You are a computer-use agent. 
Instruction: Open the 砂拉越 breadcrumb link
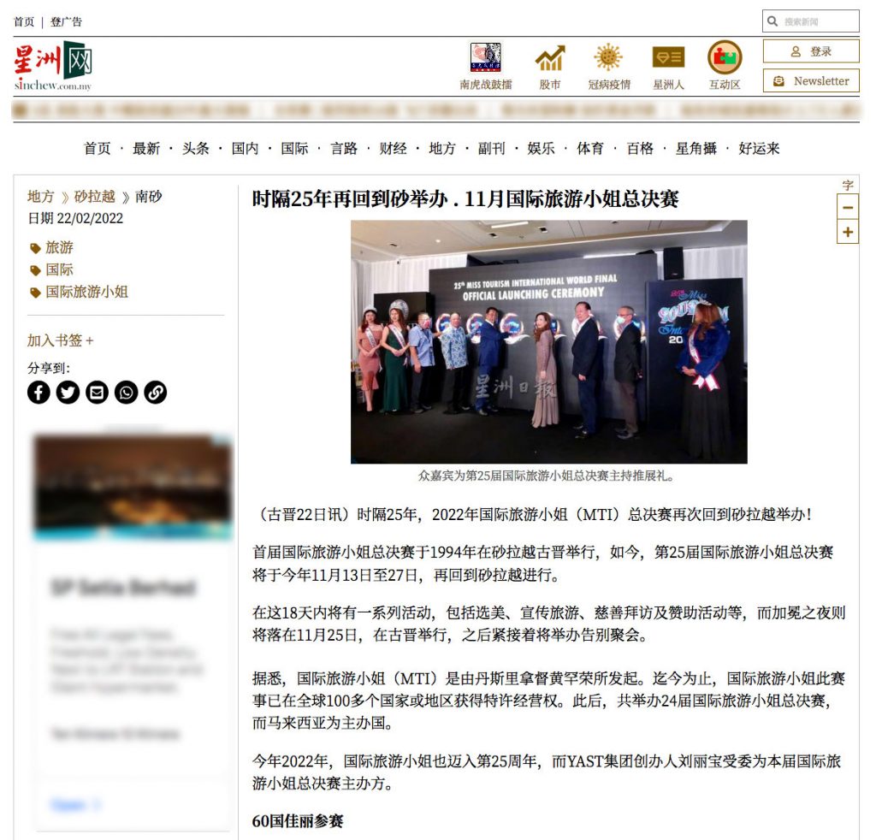click(x=94, y=197)
